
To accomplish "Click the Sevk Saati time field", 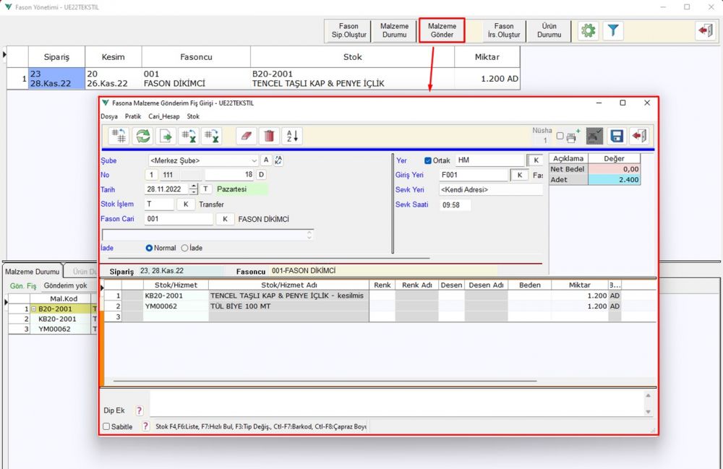I will coord(455,205).
